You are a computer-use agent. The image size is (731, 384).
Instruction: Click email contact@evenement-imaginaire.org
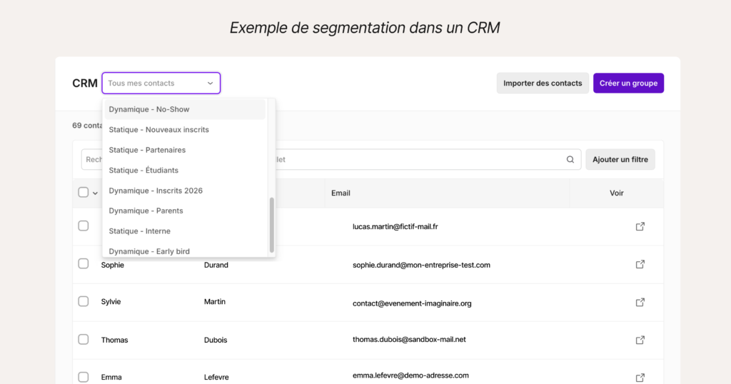tap(412, 303)
